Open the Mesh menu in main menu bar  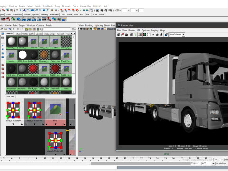pos(38,6)
